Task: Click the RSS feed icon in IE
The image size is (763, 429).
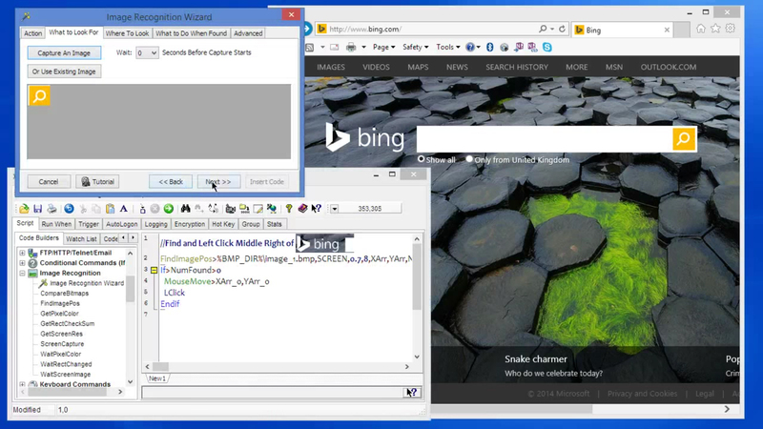Action: pyautogui.click(x=309, y=47)
